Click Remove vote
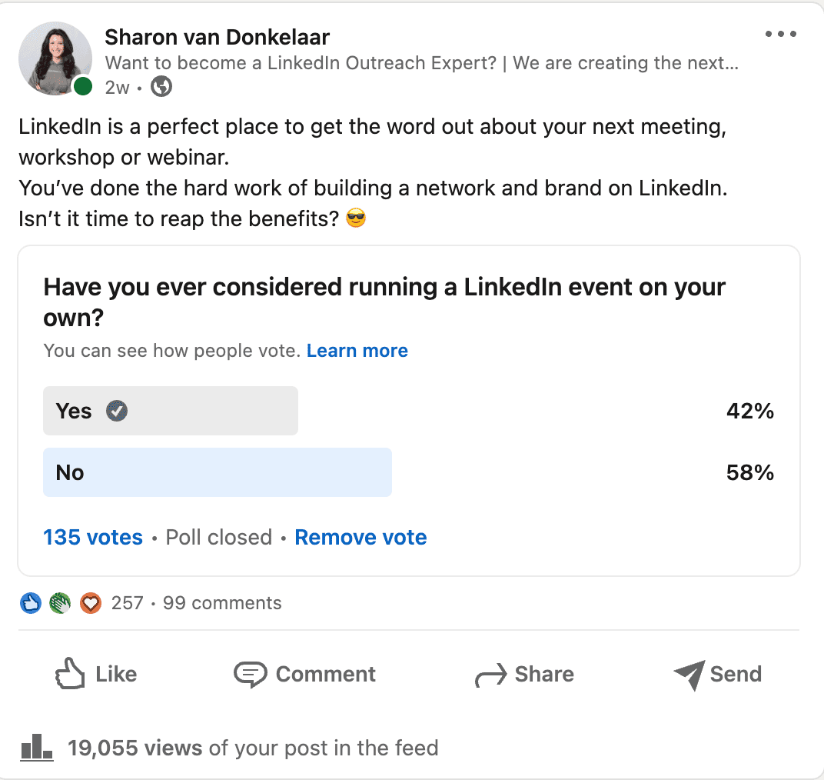Viewport: 824px width, 780px height. pyautogui.click(x=360, y=538)
